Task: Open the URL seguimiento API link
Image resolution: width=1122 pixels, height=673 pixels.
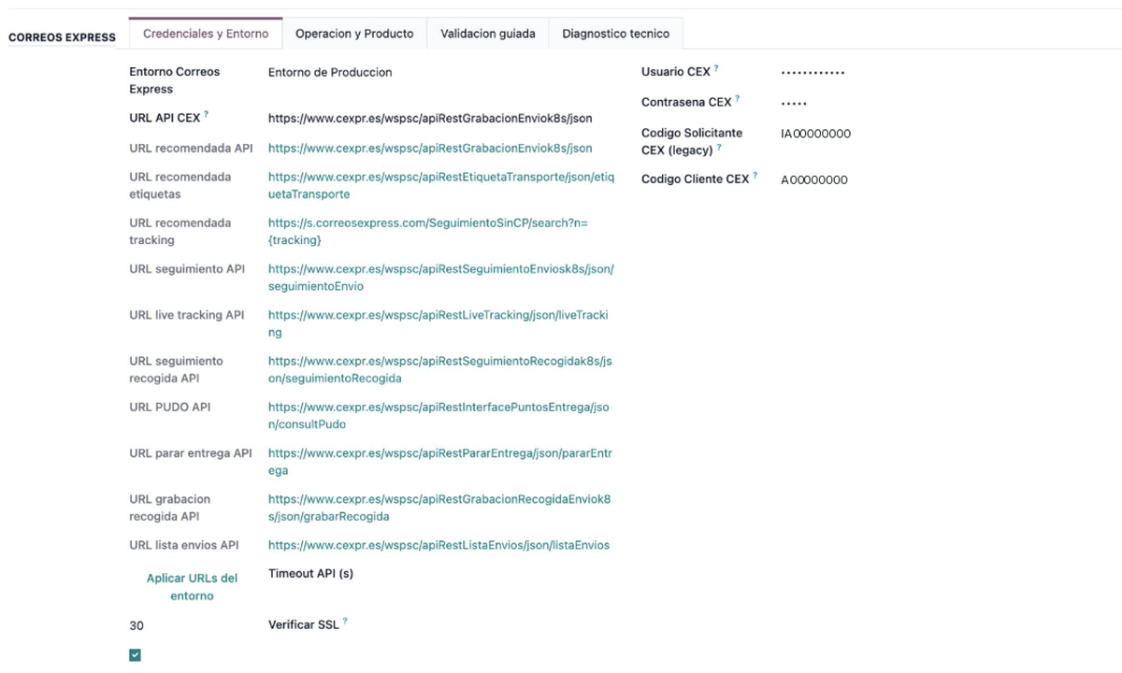Action: (441, 278)
